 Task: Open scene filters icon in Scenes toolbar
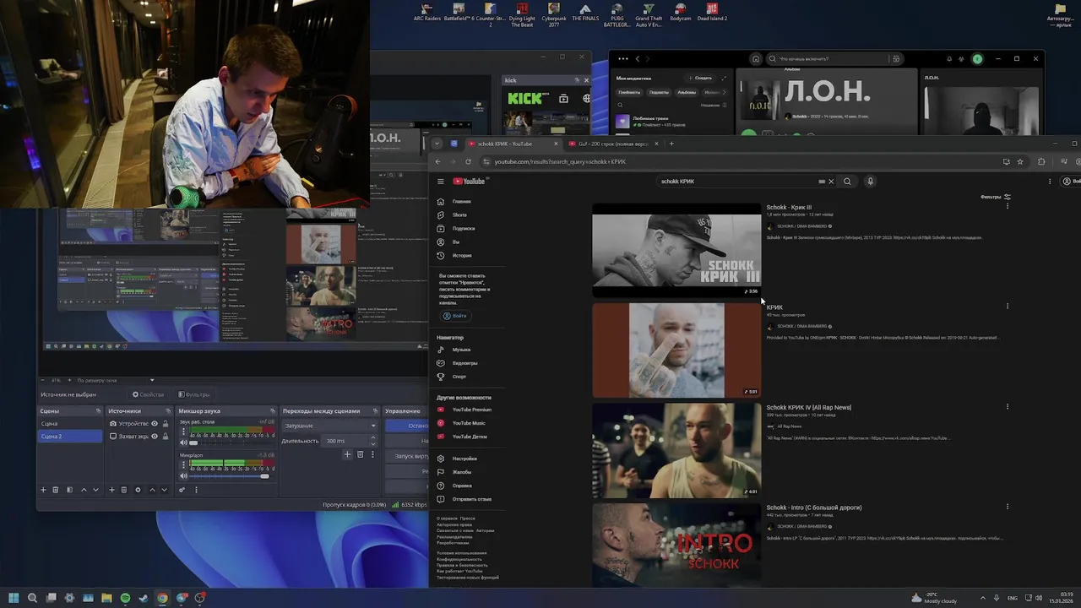69,490
